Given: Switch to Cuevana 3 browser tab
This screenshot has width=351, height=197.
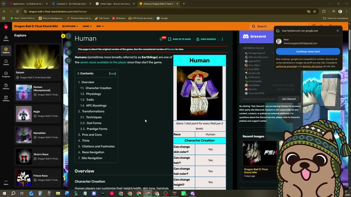Looking at the screenshot, I should pos(72,4).
